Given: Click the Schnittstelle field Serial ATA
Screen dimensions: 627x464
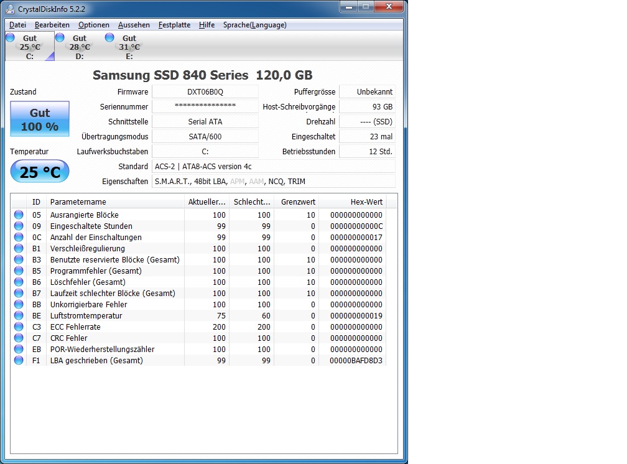Looking at the screenshot, I should click(x=205, y=122).
